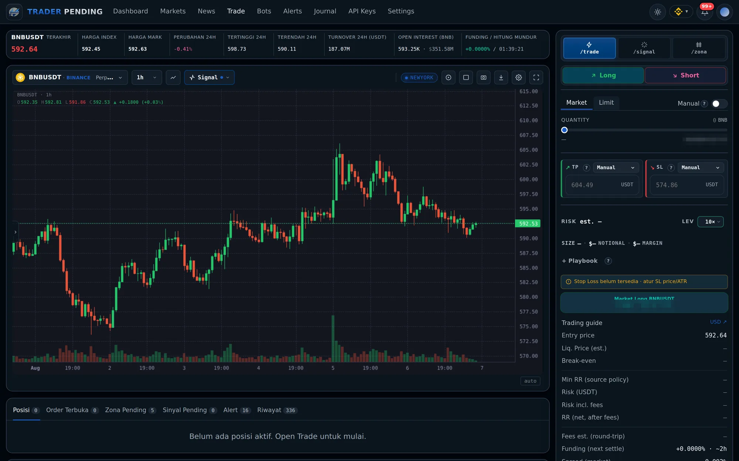Open the 1h timeframe dropdown

(147, 77)
